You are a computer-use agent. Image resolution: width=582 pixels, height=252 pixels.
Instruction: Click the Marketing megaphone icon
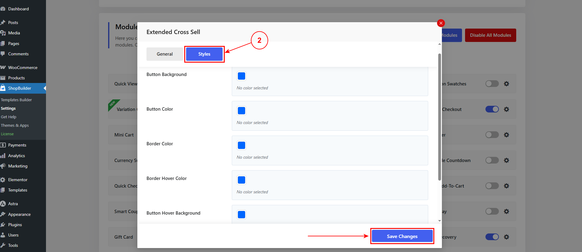click(3, 166)
